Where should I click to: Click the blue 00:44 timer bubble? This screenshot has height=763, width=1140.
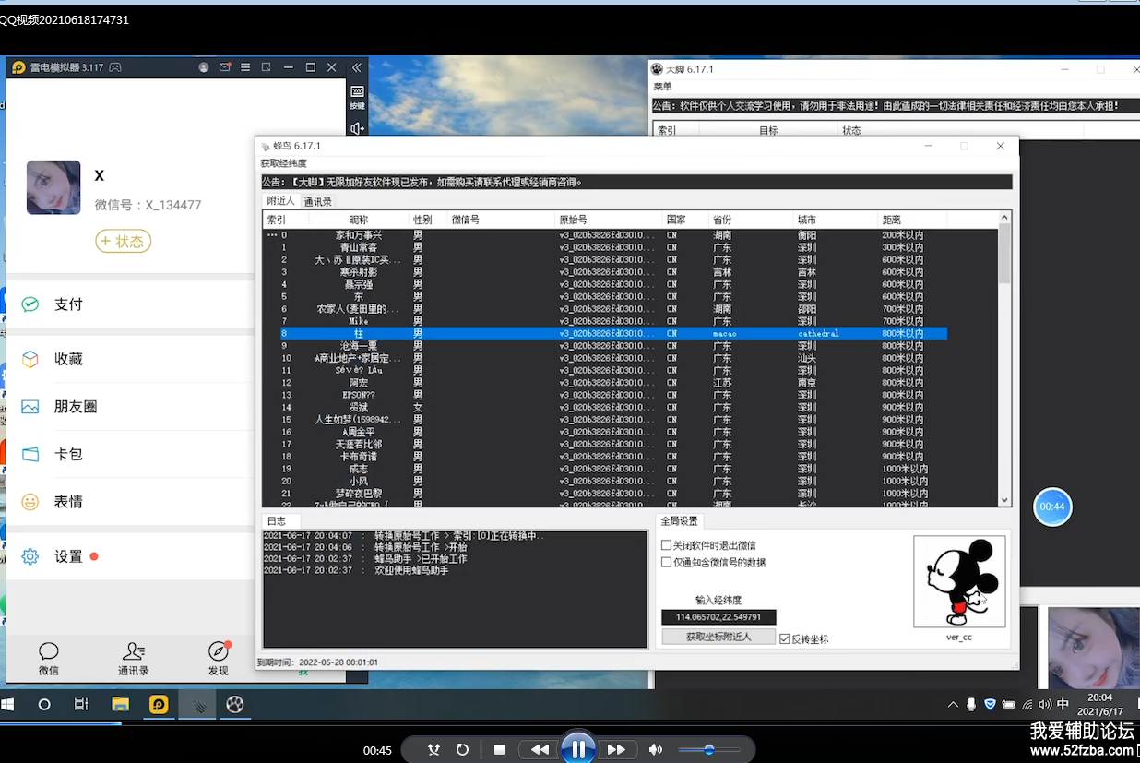(1052, 507)
